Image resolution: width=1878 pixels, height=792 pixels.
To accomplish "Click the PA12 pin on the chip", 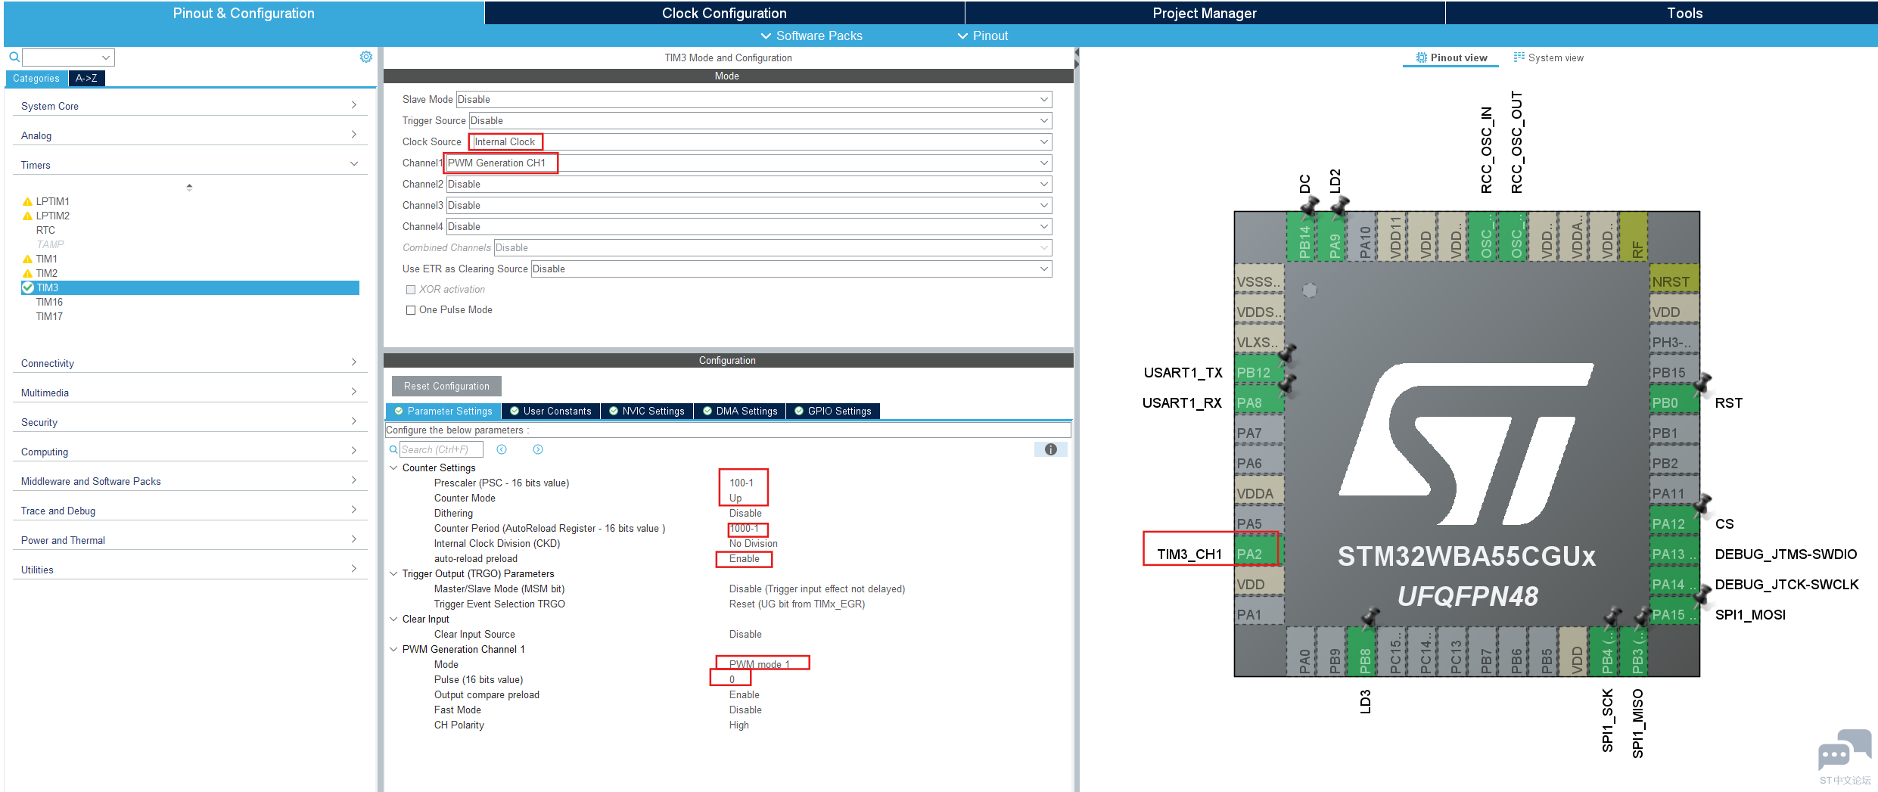I will (1674, 523).
